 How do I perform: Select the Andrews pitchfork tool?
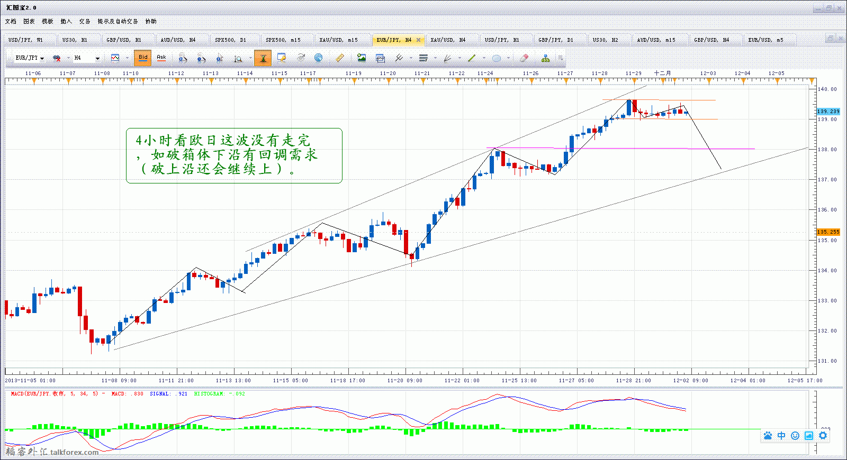(x=399, y=58)
